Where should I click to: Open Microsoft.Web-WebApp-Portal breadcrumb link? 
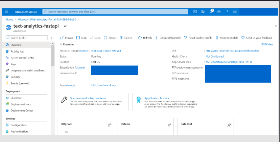[x=47, y=20]
